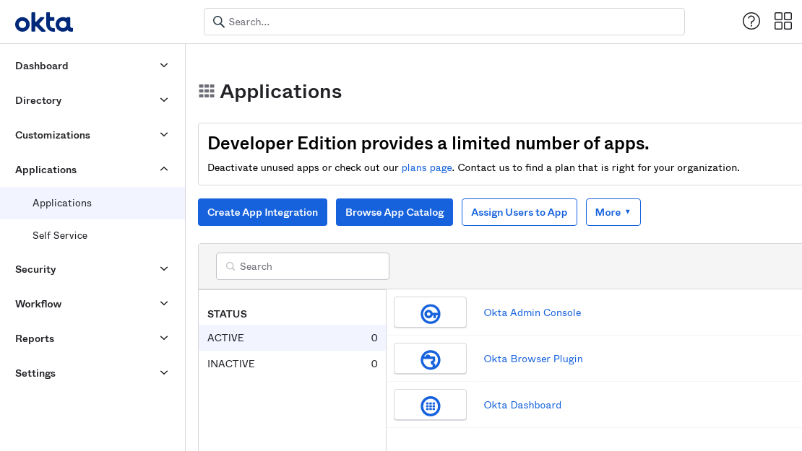Click the Okta logo

pos(44,23)
